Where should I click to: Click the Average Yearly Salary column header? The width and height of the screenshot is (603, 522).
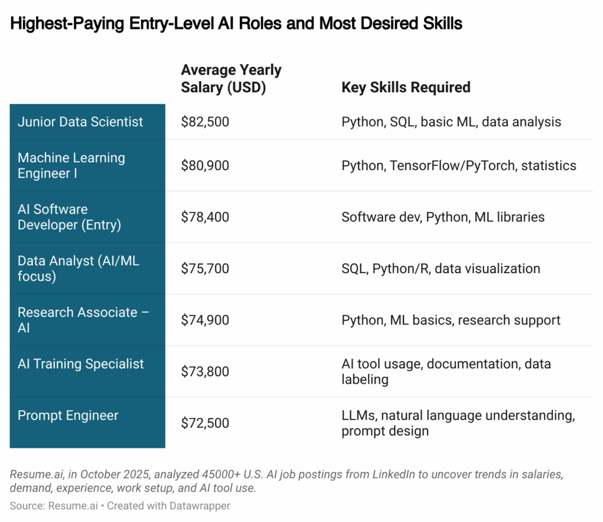tap(231, 79)
